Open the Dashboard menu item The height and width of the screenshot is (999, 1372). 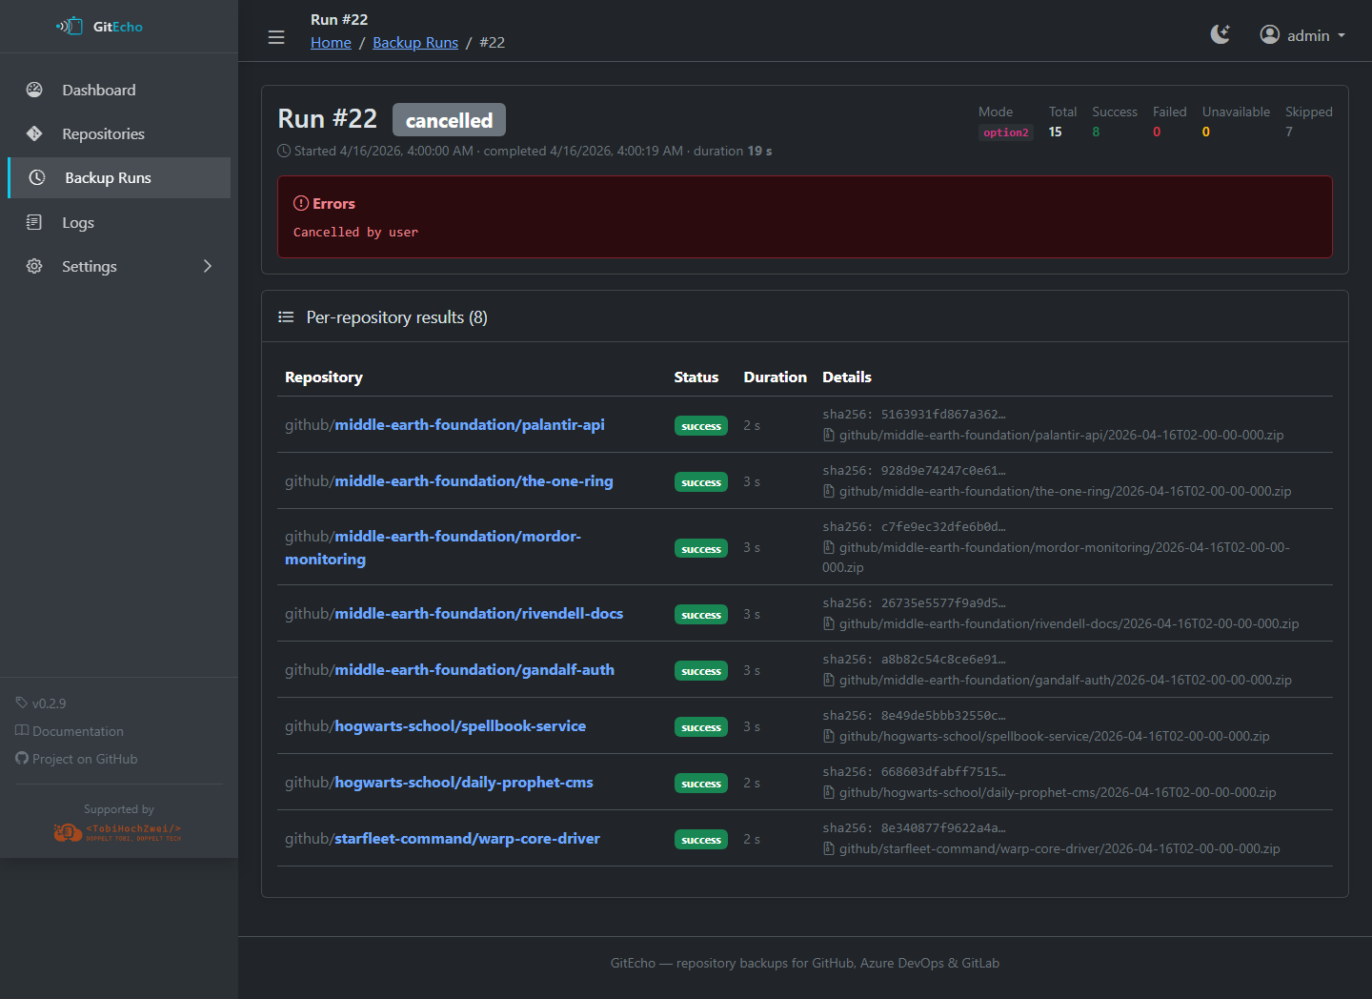click(99, 90)
